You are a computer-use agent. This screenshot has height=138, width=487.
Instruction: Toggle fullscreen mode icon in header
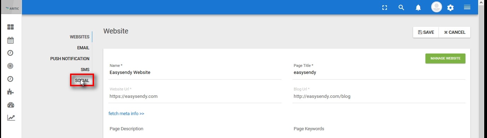tap(385, 7)
